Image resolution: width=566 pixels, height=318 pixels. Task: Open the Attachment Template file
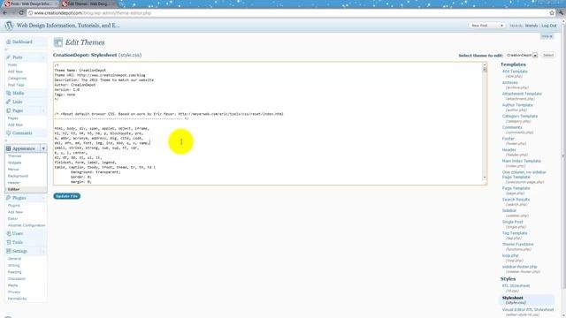(x=522, y=94)
